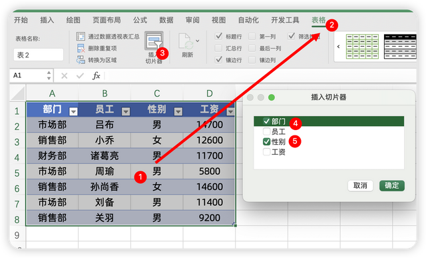Image resolution: width=426 pixels, height=258 pixels.
Task: Click the 财务部 cell
Action: (x=52, y=156)
